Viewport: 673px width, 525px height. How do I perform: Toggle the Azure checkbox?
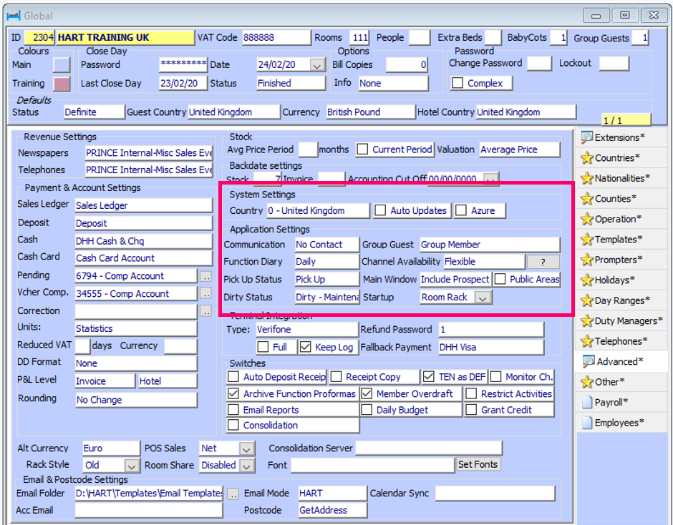[461, 210]
